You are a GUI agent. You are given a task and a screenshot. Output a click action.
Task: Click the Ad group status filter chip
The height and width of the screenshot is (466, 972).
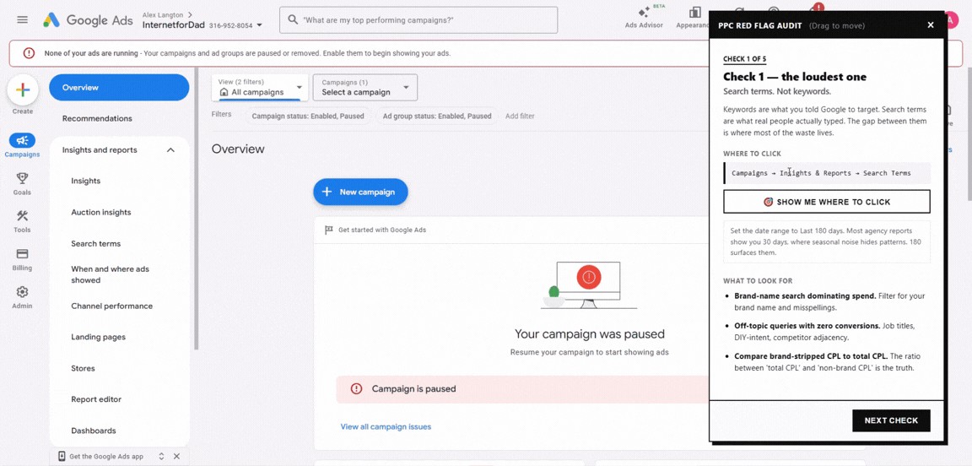[x=437, y=116]
